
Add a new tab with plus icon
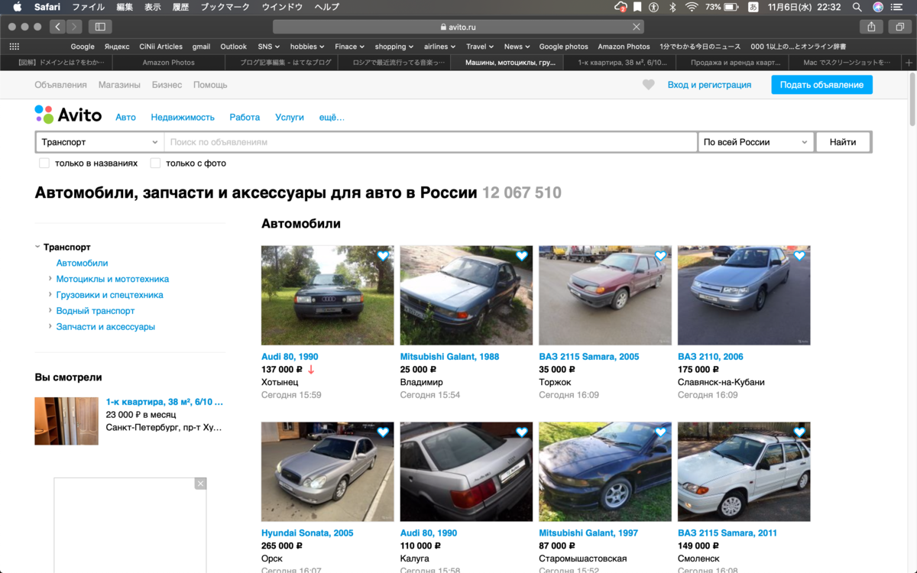909,63
